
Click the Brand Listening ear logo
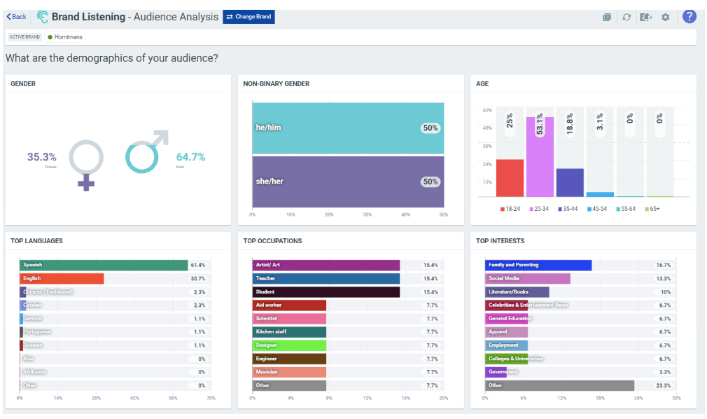(x=43, y=17)
